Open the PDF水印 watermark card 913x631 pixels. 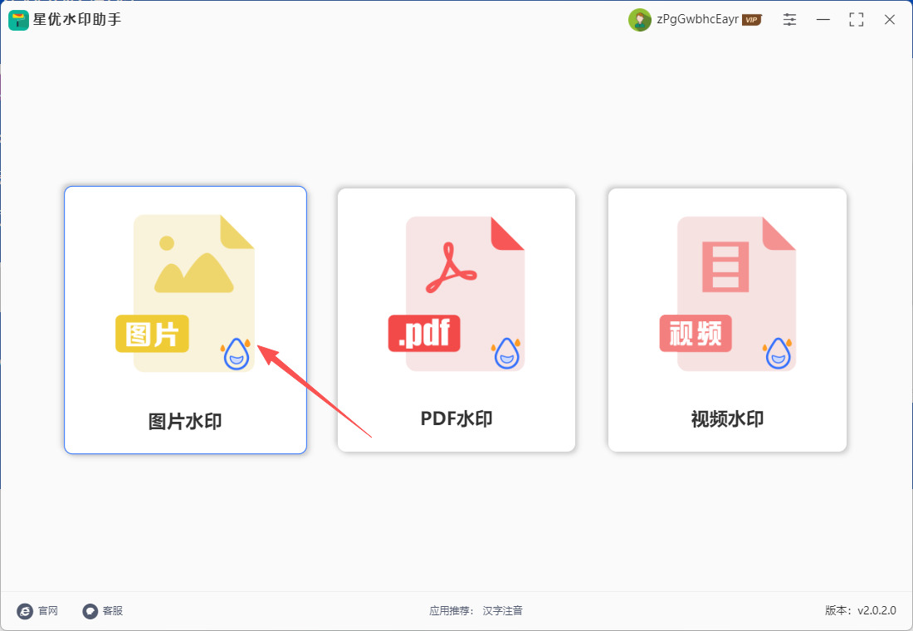click(456, 320)
